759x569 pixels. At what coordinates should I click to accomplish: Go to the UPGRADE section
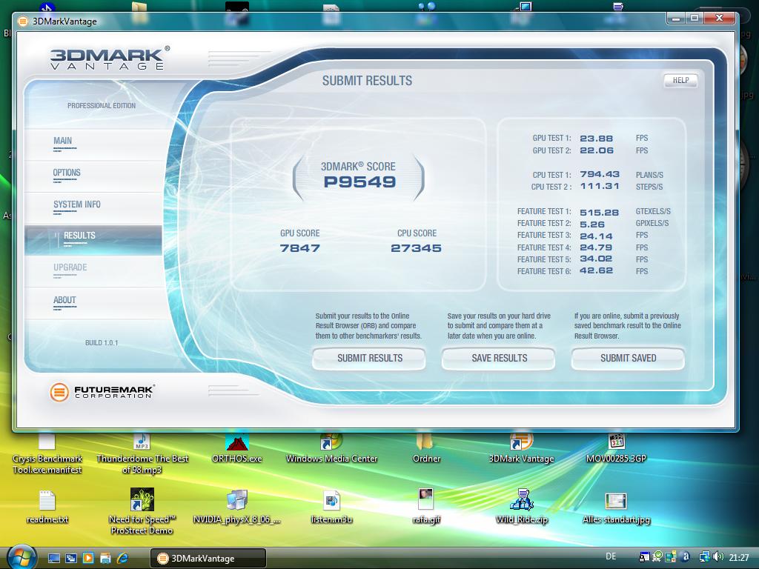[x=70, y=267]
